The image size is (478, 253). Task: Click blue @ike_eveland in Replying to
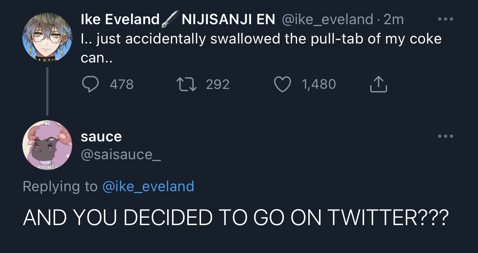(148, 186)
